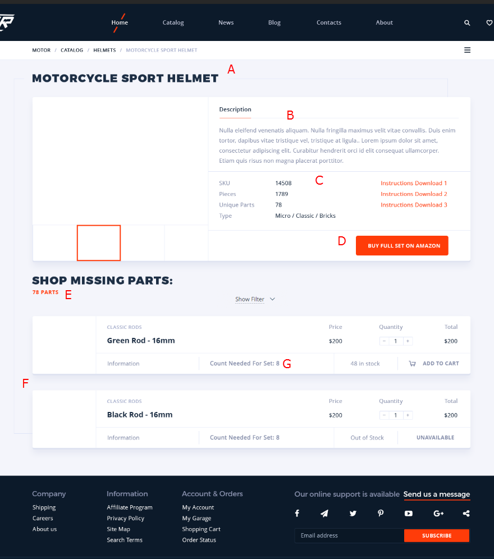
Task: Open the YouTube icon in footer
Action: click(x=408, y=514)
